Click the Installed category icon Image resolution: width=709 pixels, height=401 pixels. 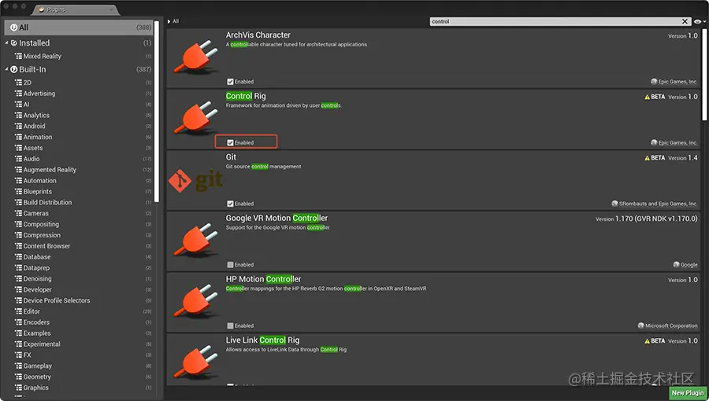click(14, 42)
